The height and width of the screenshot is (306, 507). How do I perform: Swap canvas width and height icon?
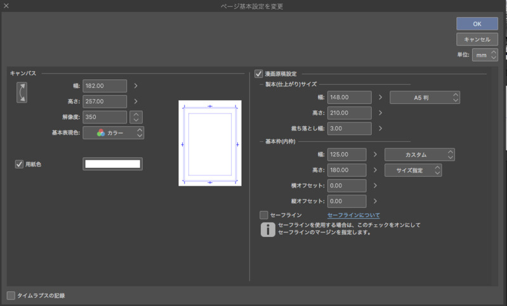click(22, 92)
